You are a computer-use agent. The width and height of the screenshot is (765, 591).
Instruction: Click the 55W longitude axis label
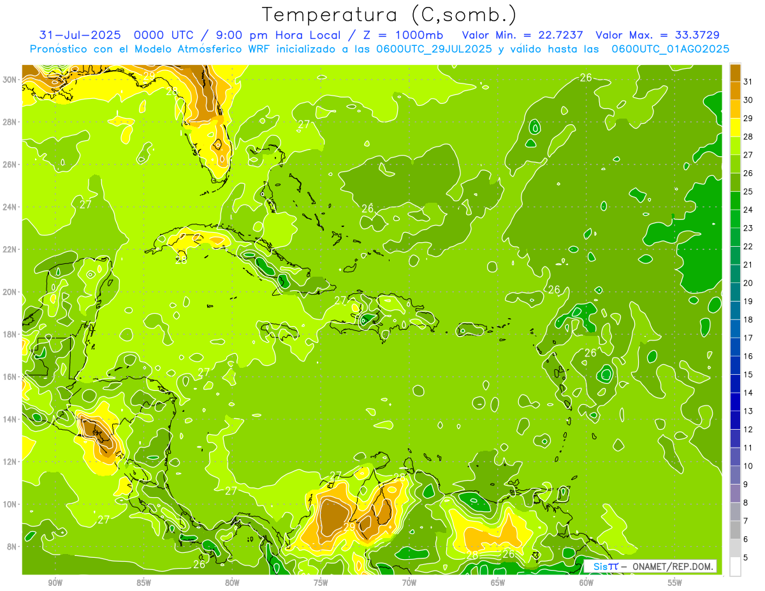(x=675, y=583)
